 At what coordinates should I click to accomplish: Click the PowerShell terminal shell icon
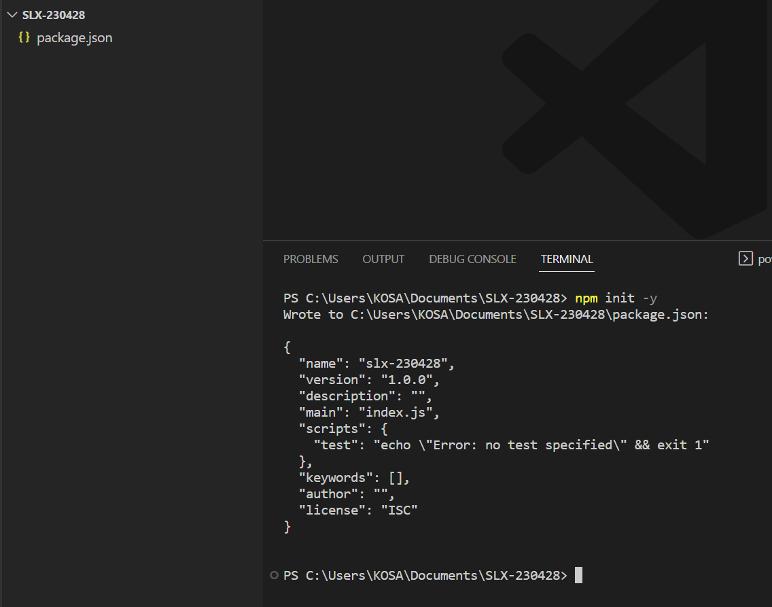pos(745,258)
